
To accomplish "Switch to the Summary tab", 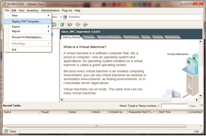I will [x=89, y=37].
